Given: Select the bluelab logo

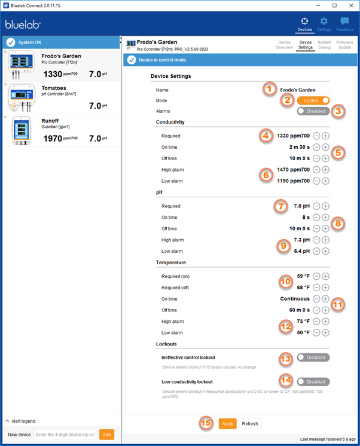Looking at the screenshot, I should [23, 25].
